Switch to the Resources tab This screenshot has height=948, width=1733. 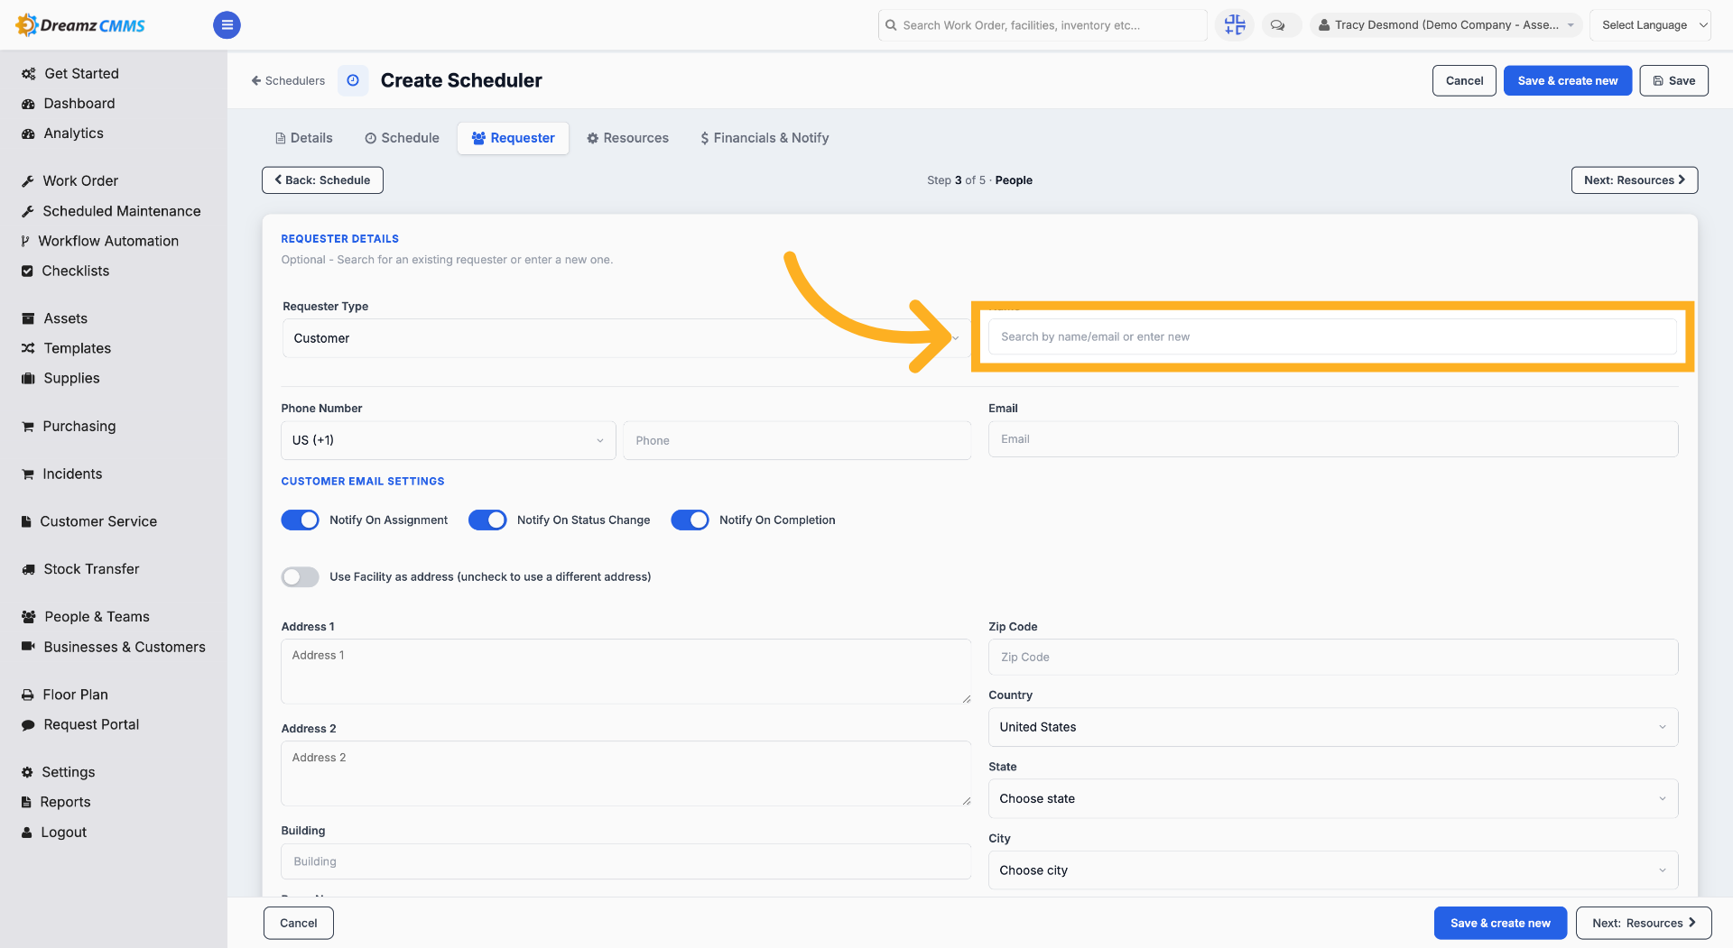(x=628, y=138)
